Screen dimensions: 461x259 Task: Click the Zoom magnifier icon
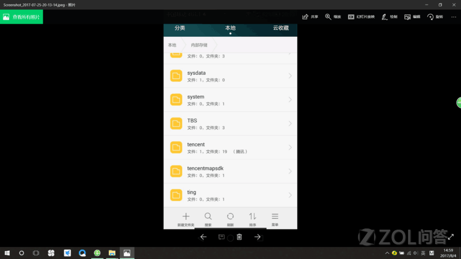[x=328, y=17]
